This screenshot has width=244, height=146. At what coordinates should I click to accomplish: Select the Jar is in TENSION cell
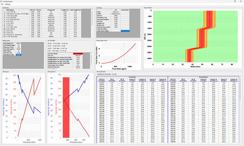[77, 55]
